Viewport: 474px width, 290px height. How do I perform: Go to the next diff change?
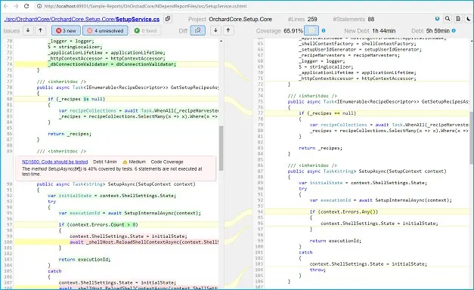coord(215,30)
